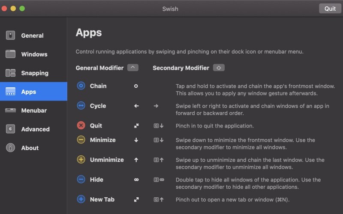Viewport: 343px width, 214px height.
Task: Select the Advanced sidebar icon
Action: point(10,129)
